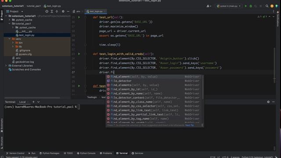
Task: Choose find_element_by_id suggestion
Action: click(x=153, y=89)
